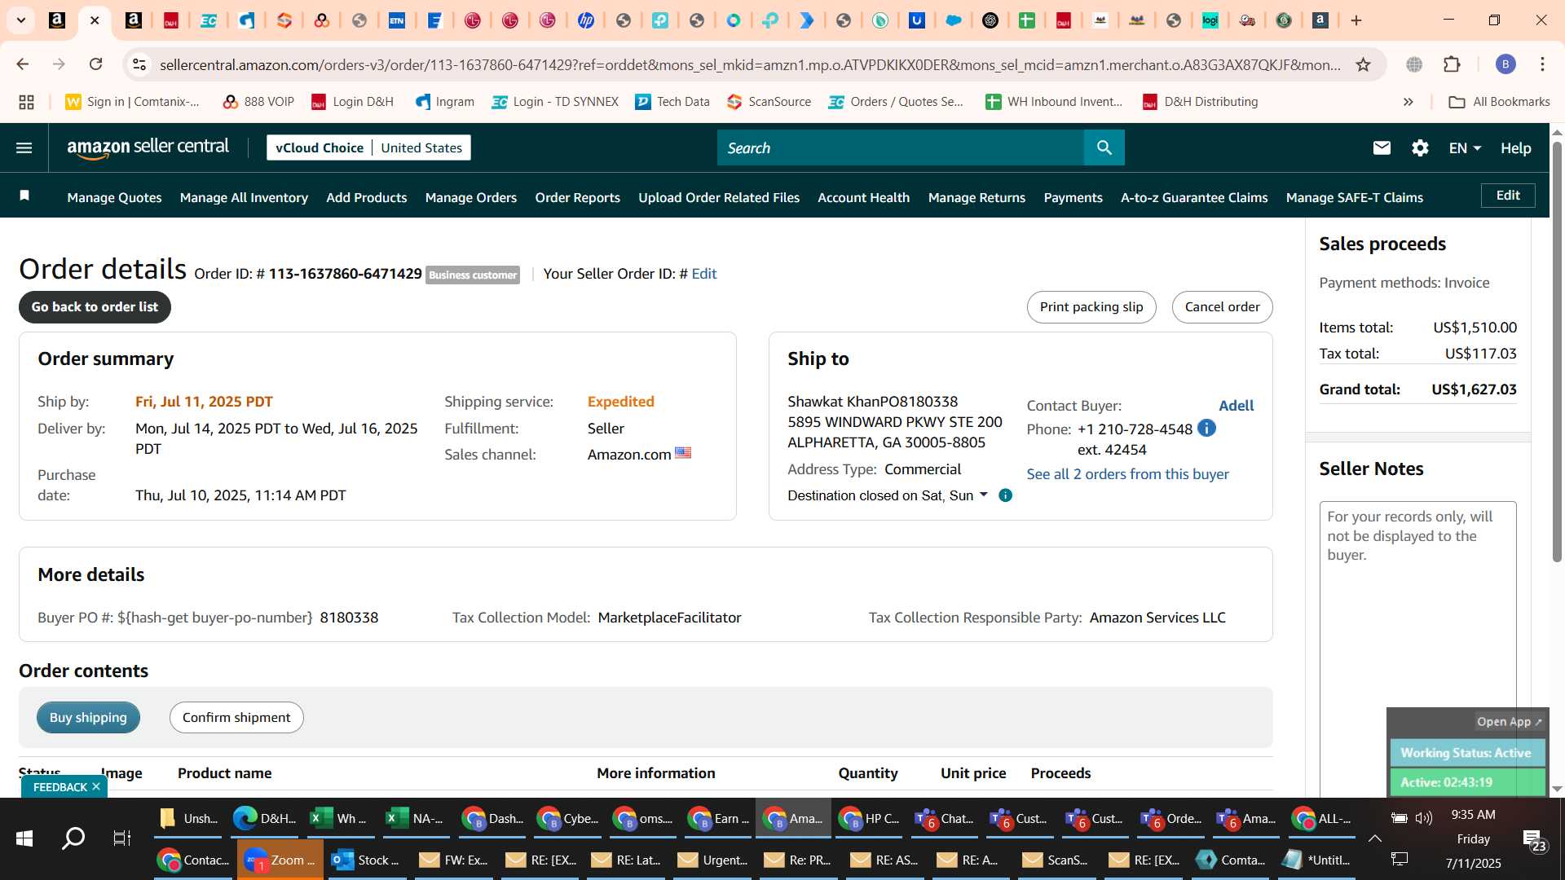Click Buy shipping button
This screenshot has height=880, width=1565.
coord(88,717)
